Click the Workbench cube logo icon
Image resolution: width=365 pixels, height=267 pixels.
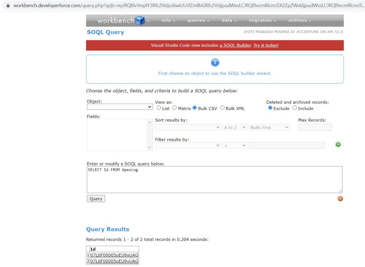click(140, 21)
